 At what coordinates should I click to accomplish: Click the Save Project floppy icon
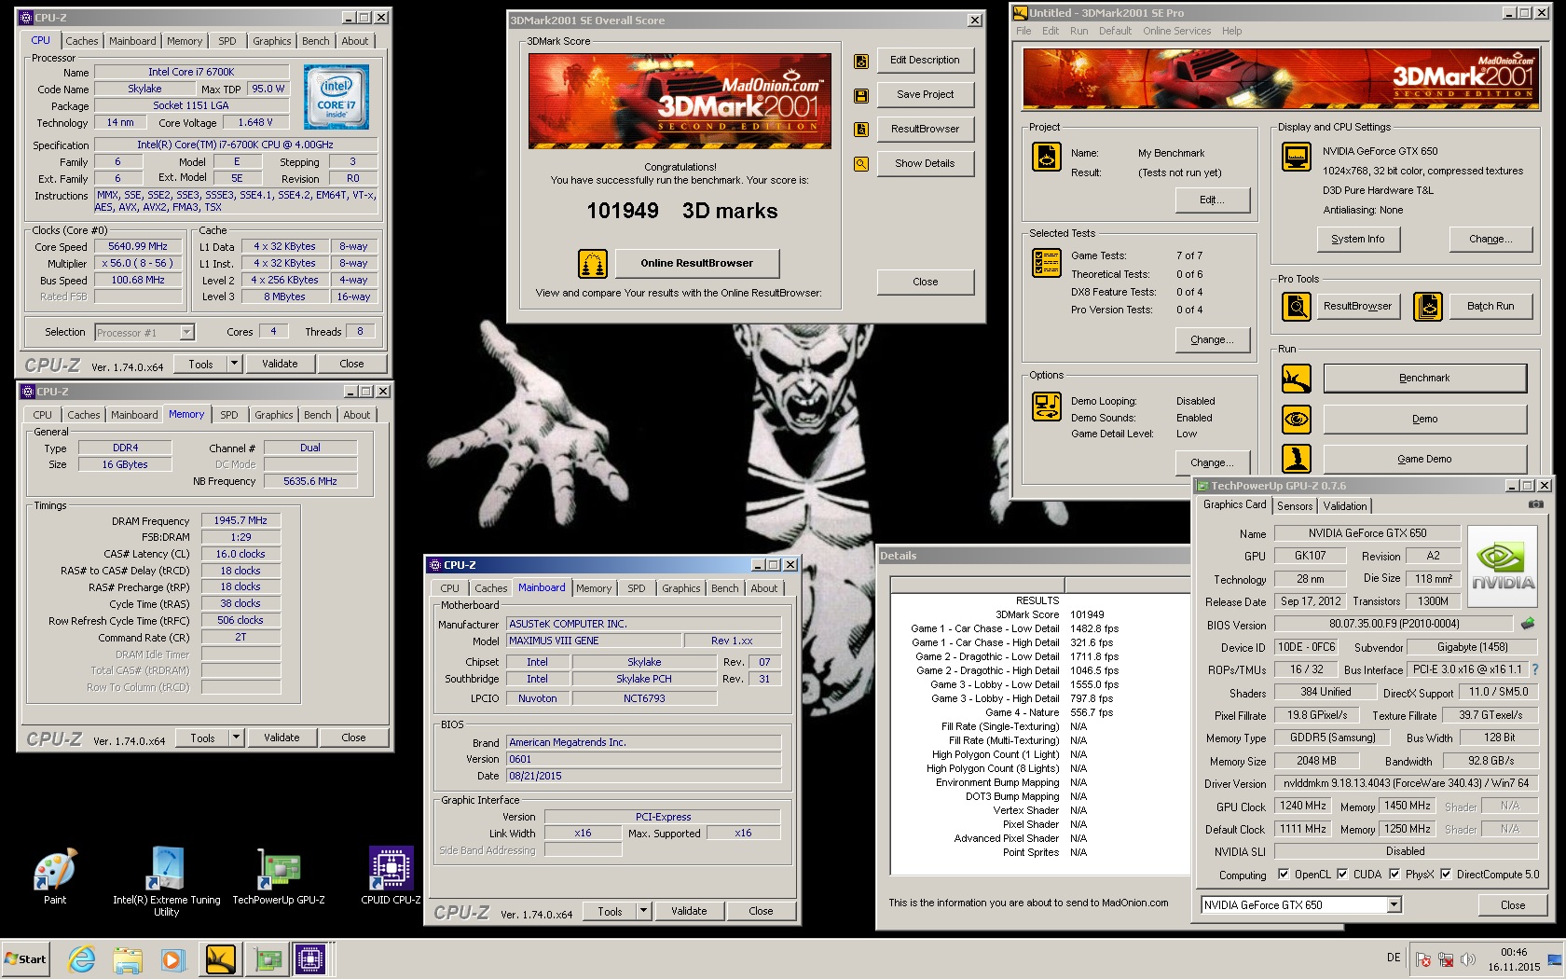tap(861, 95)
